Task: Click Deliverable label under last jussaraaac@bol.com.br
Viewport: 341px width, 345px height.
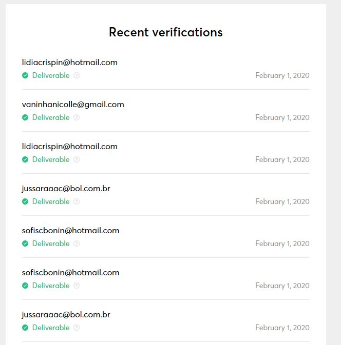Action: pyautogui.click(x=51, y=328)
